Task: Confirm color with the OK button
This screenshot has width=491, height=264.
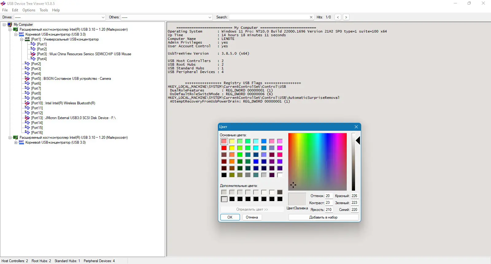Action: pyautogui.click(x=230, y=217)
